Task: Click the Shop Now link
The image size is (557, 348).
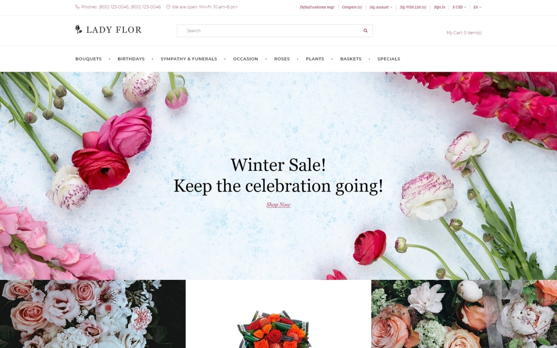Action: click(278, 205)
